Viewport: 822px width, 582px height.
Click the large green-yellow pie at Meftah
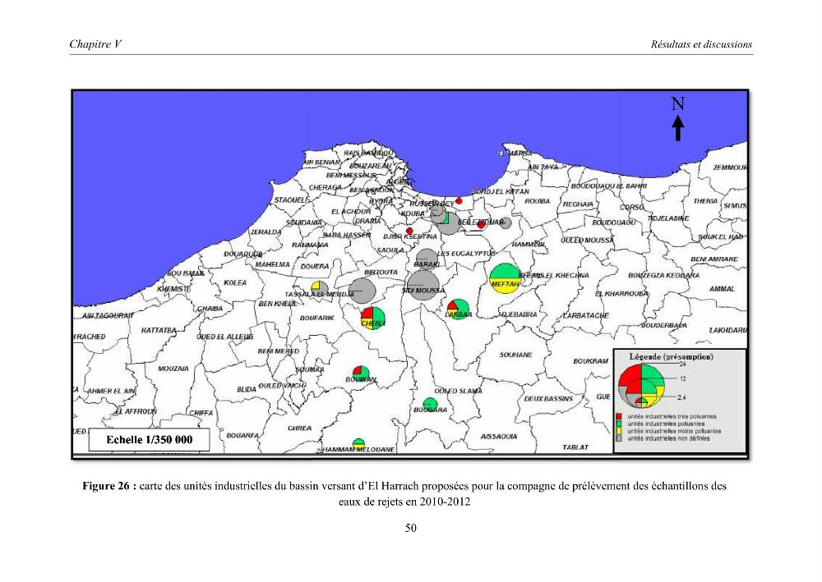505,278
